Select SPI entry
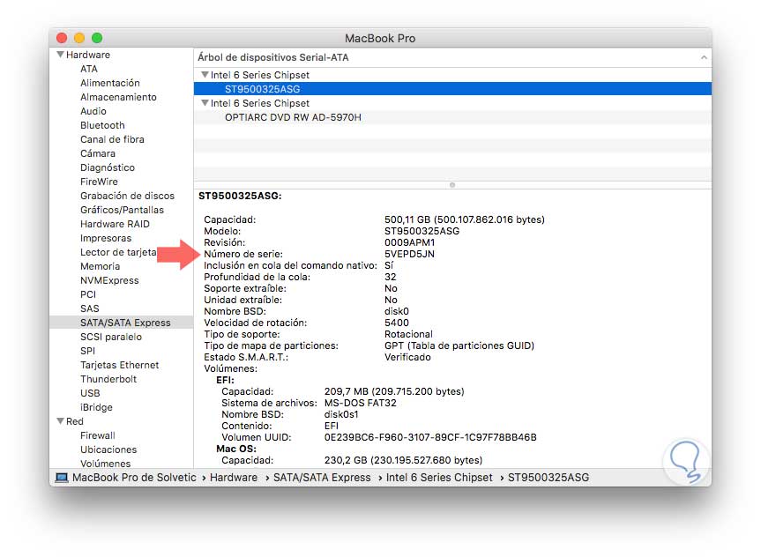The height and width of the screenshot is (557, 761). pos(87,350)
